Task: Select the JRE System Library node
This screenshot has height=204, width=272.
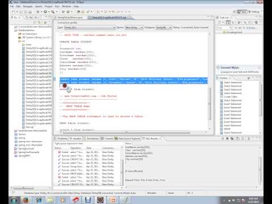Action: tap(35, 37)
